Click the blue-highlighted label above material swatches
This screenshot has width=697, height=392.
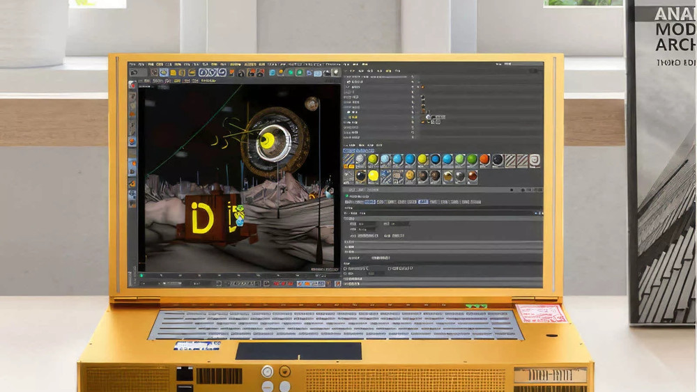click(x=358, y=150)
